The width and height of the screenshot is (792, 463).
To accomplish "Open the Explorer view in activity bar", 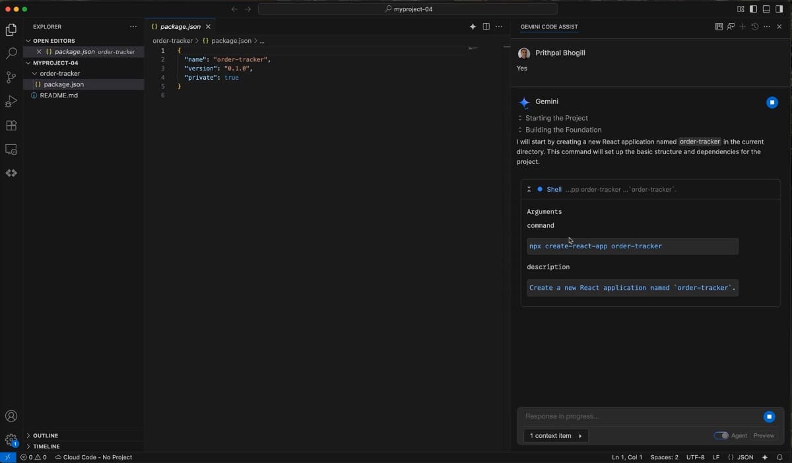I will pos(11,30).
